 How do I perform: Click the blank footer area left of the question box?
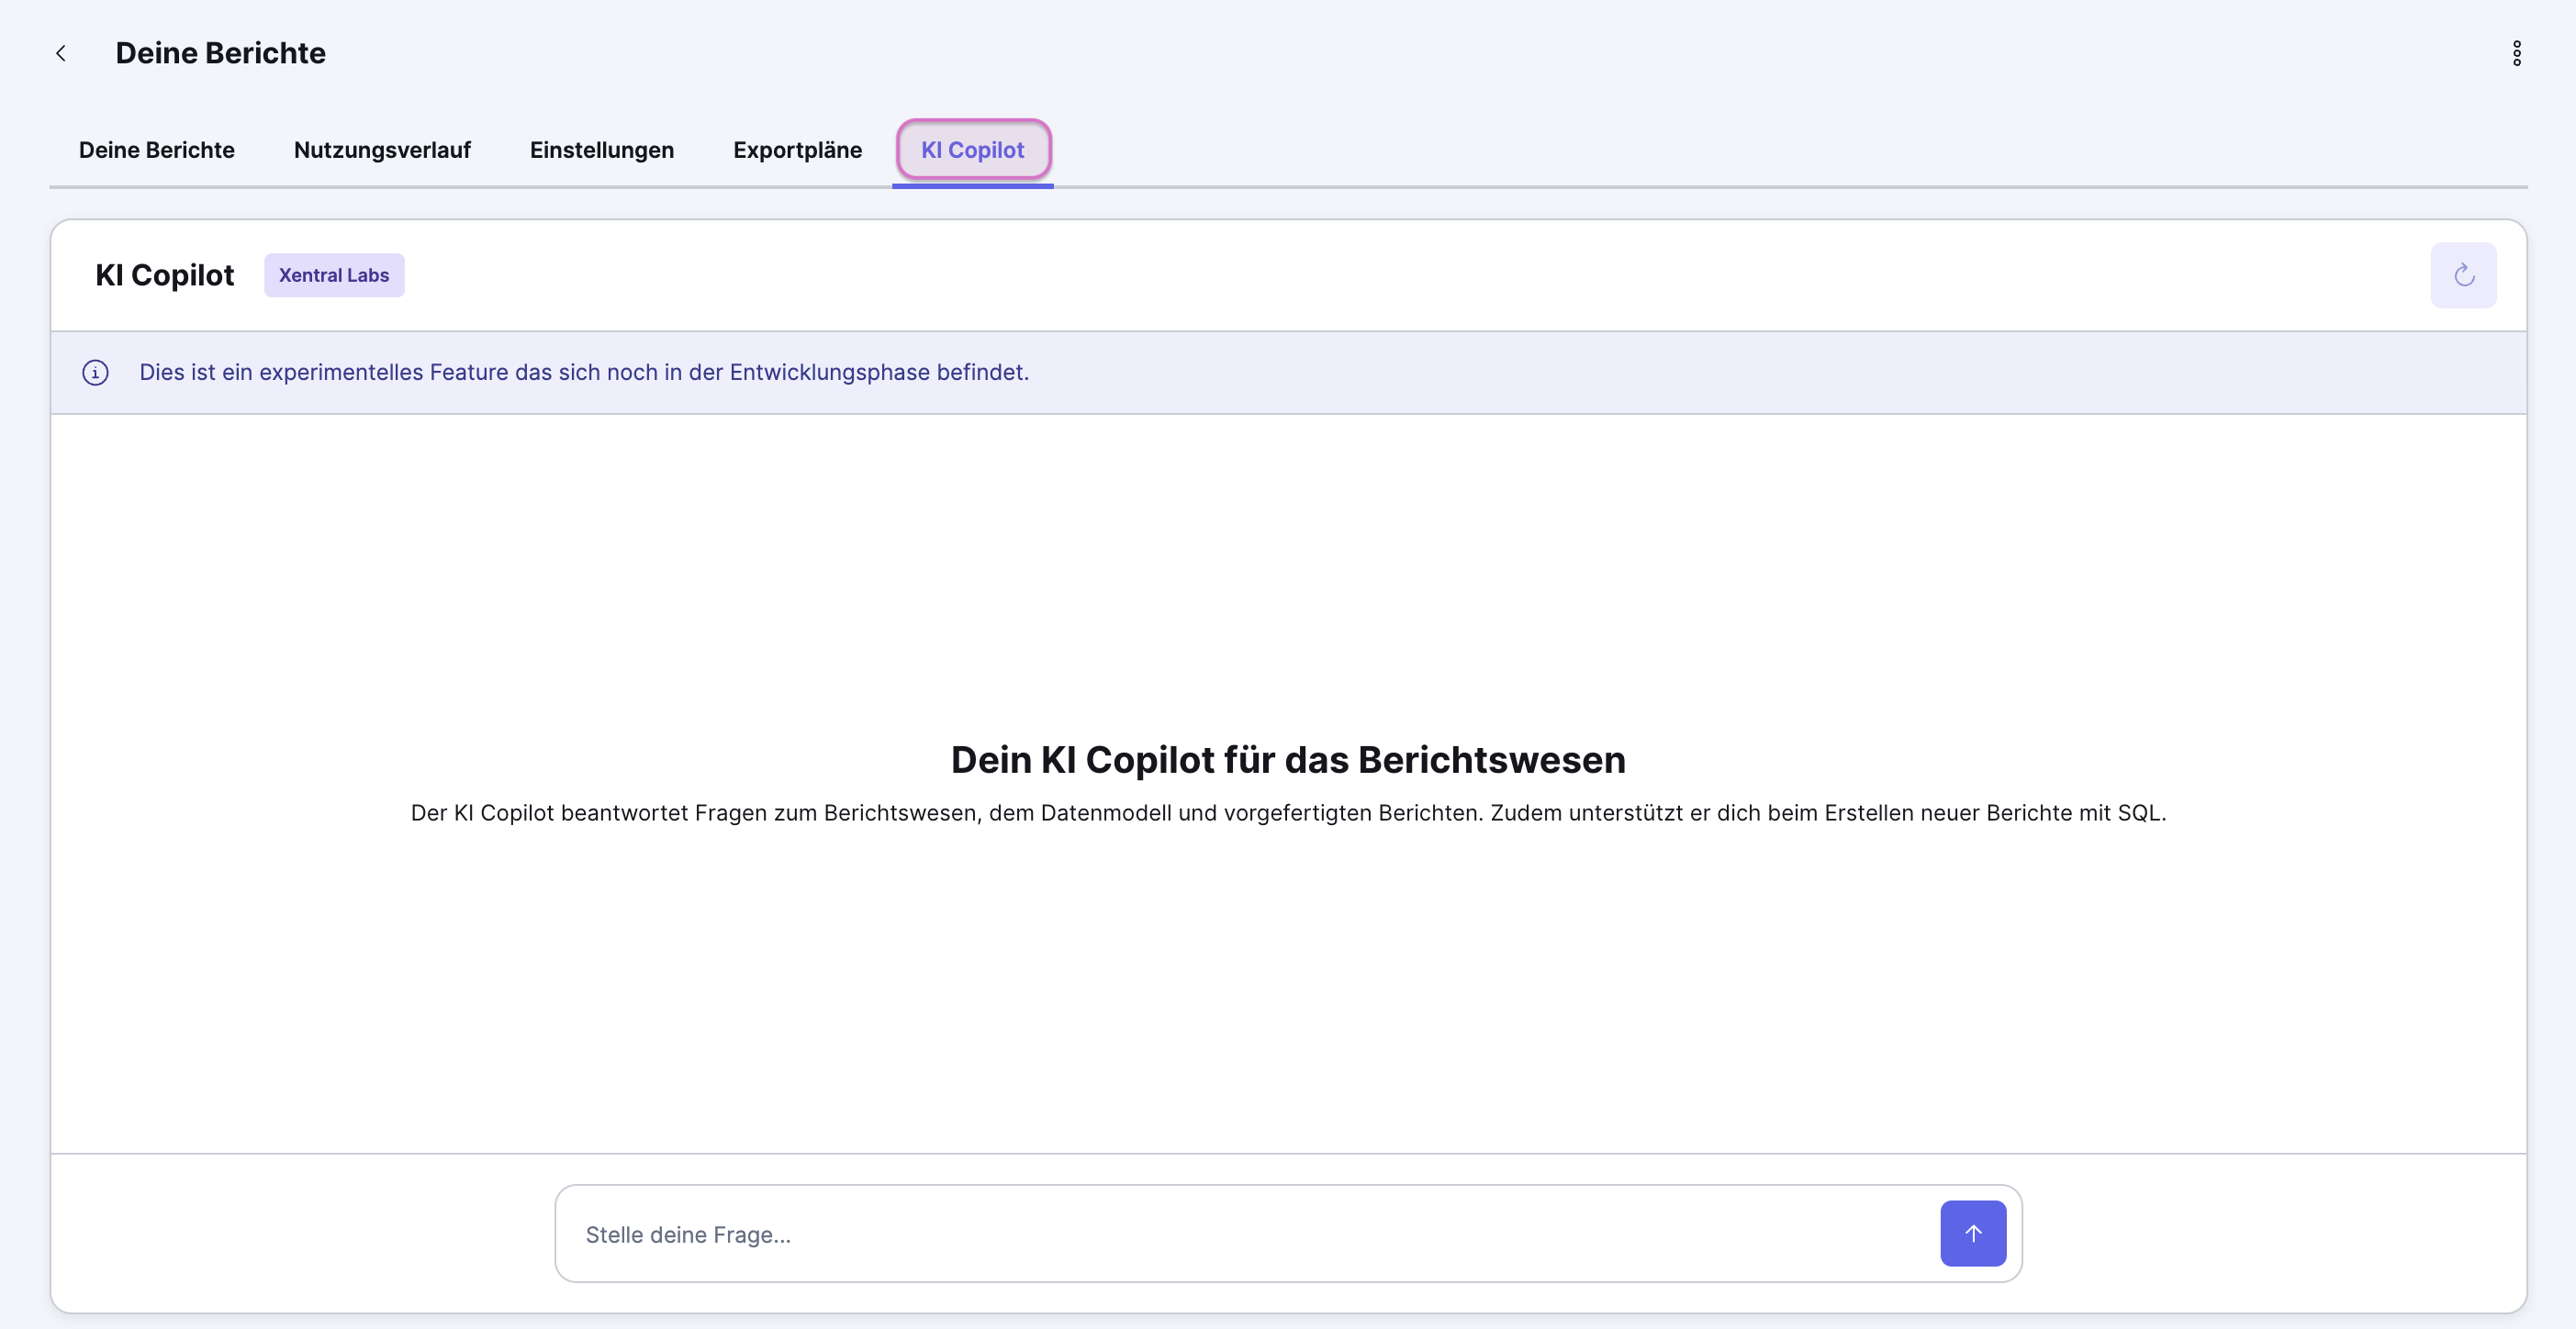(x=300, y=1234)
